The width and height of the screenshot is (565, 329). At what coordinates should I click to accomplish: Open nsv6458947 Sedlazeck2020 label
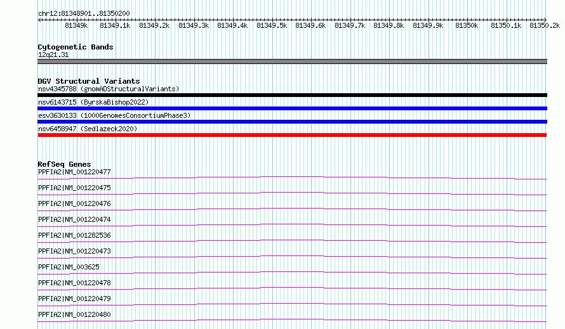click(x=88, y=129)
